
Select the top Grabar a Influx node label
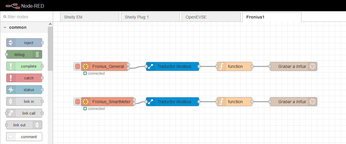point(292,66)
